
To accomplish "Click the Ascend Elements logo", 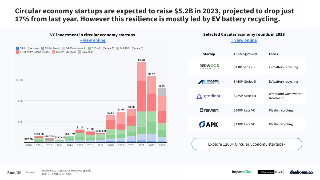I will [x=209, y=82].
